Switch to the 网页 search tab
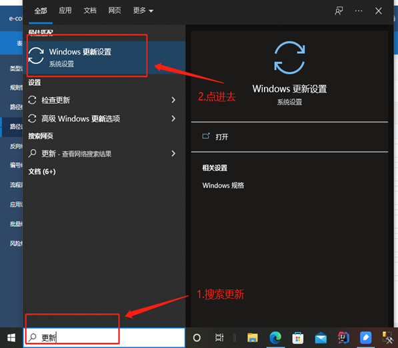Screen dimensions: 398x348 pyautogui.click(x=115, y=11)
